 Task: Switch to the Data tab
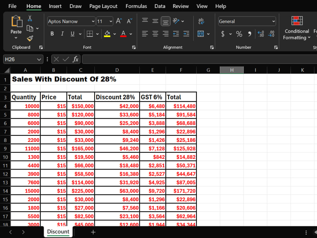tap(160, 6)
